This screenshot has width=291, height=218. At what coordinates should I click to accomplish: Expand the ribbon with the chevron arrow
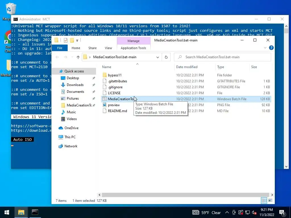point(265,48)
